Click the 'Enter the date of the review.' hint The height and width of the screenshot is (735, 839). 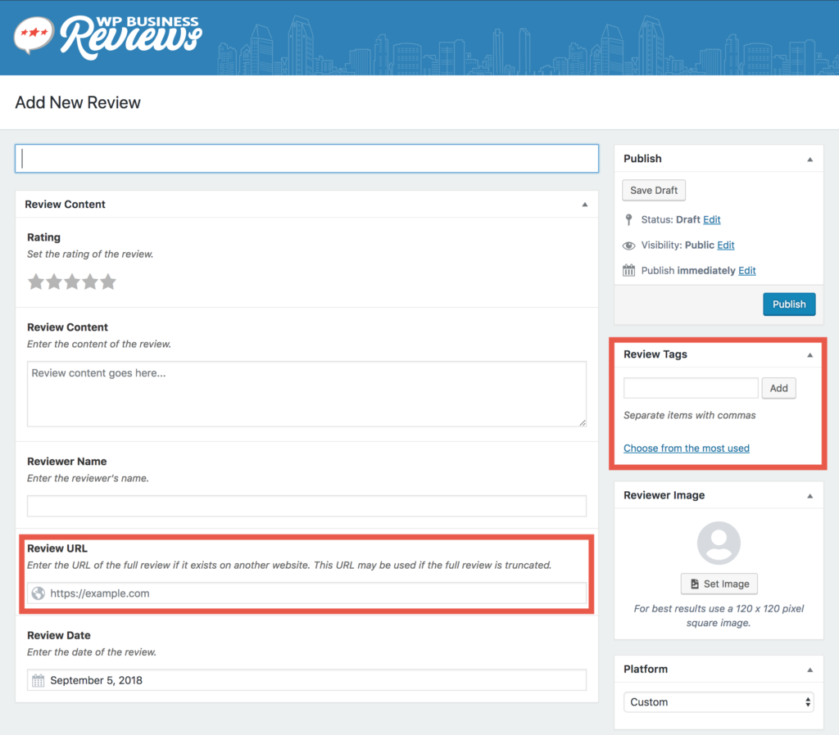point(92,652)
